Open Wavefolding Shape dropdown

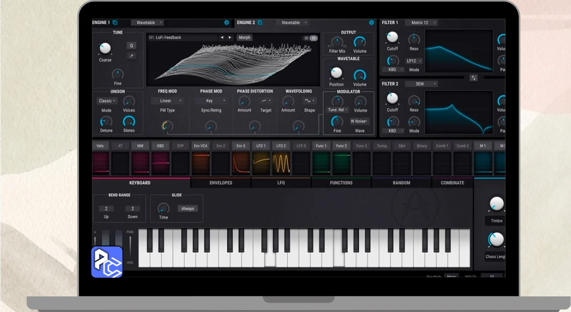pyautogui.click(x=310, y=101)
